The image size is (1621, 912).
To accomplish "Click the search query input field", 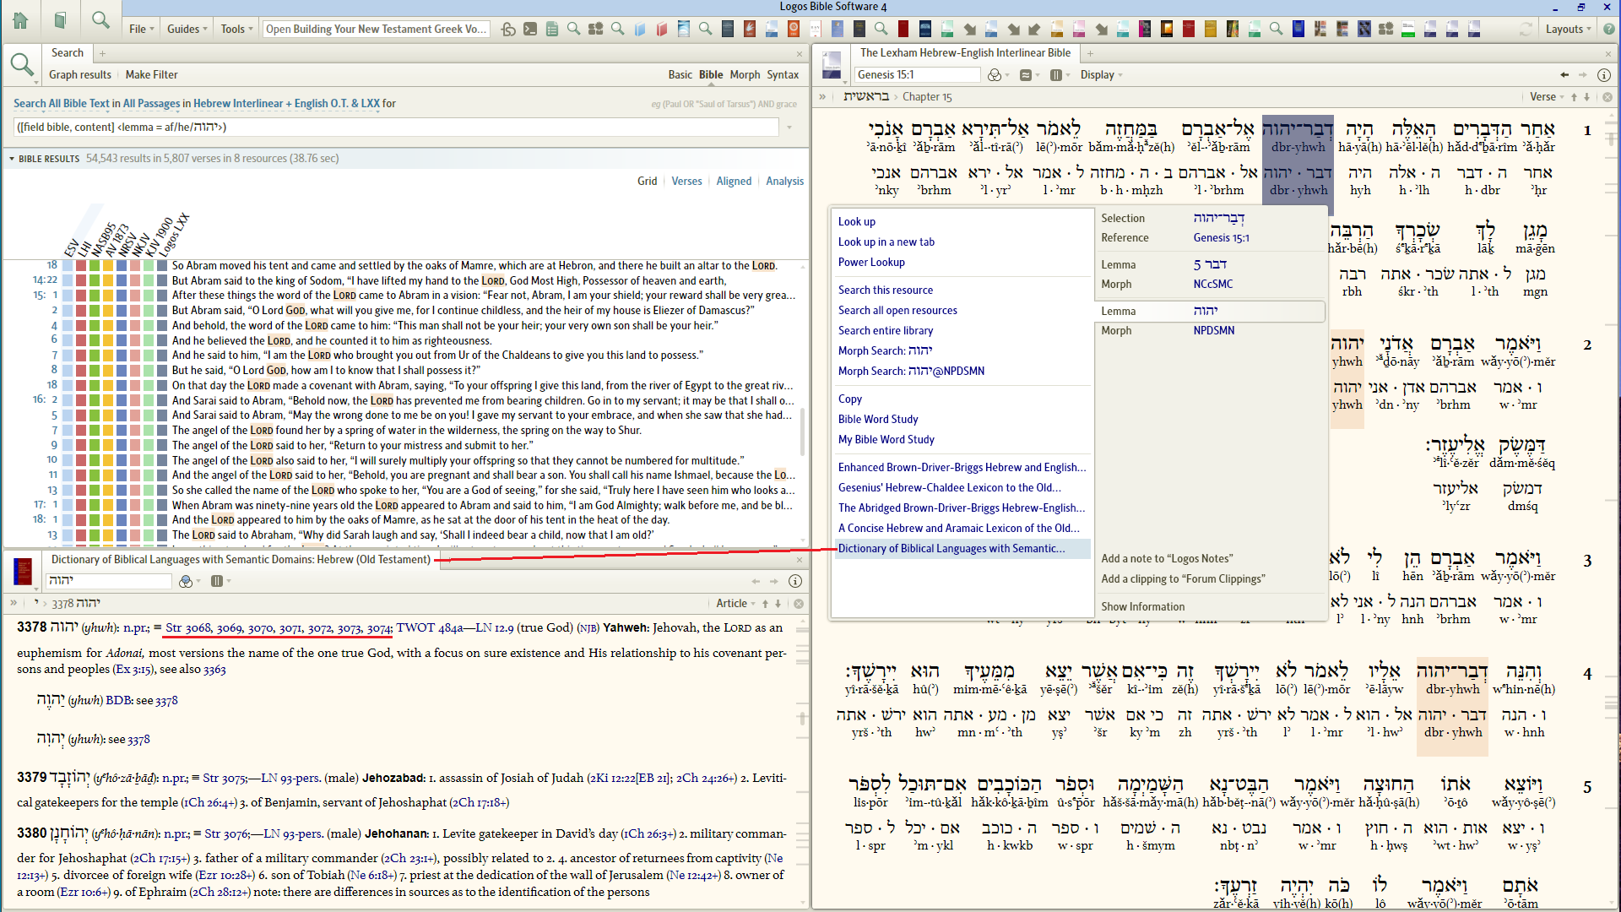I will (397, 128).
